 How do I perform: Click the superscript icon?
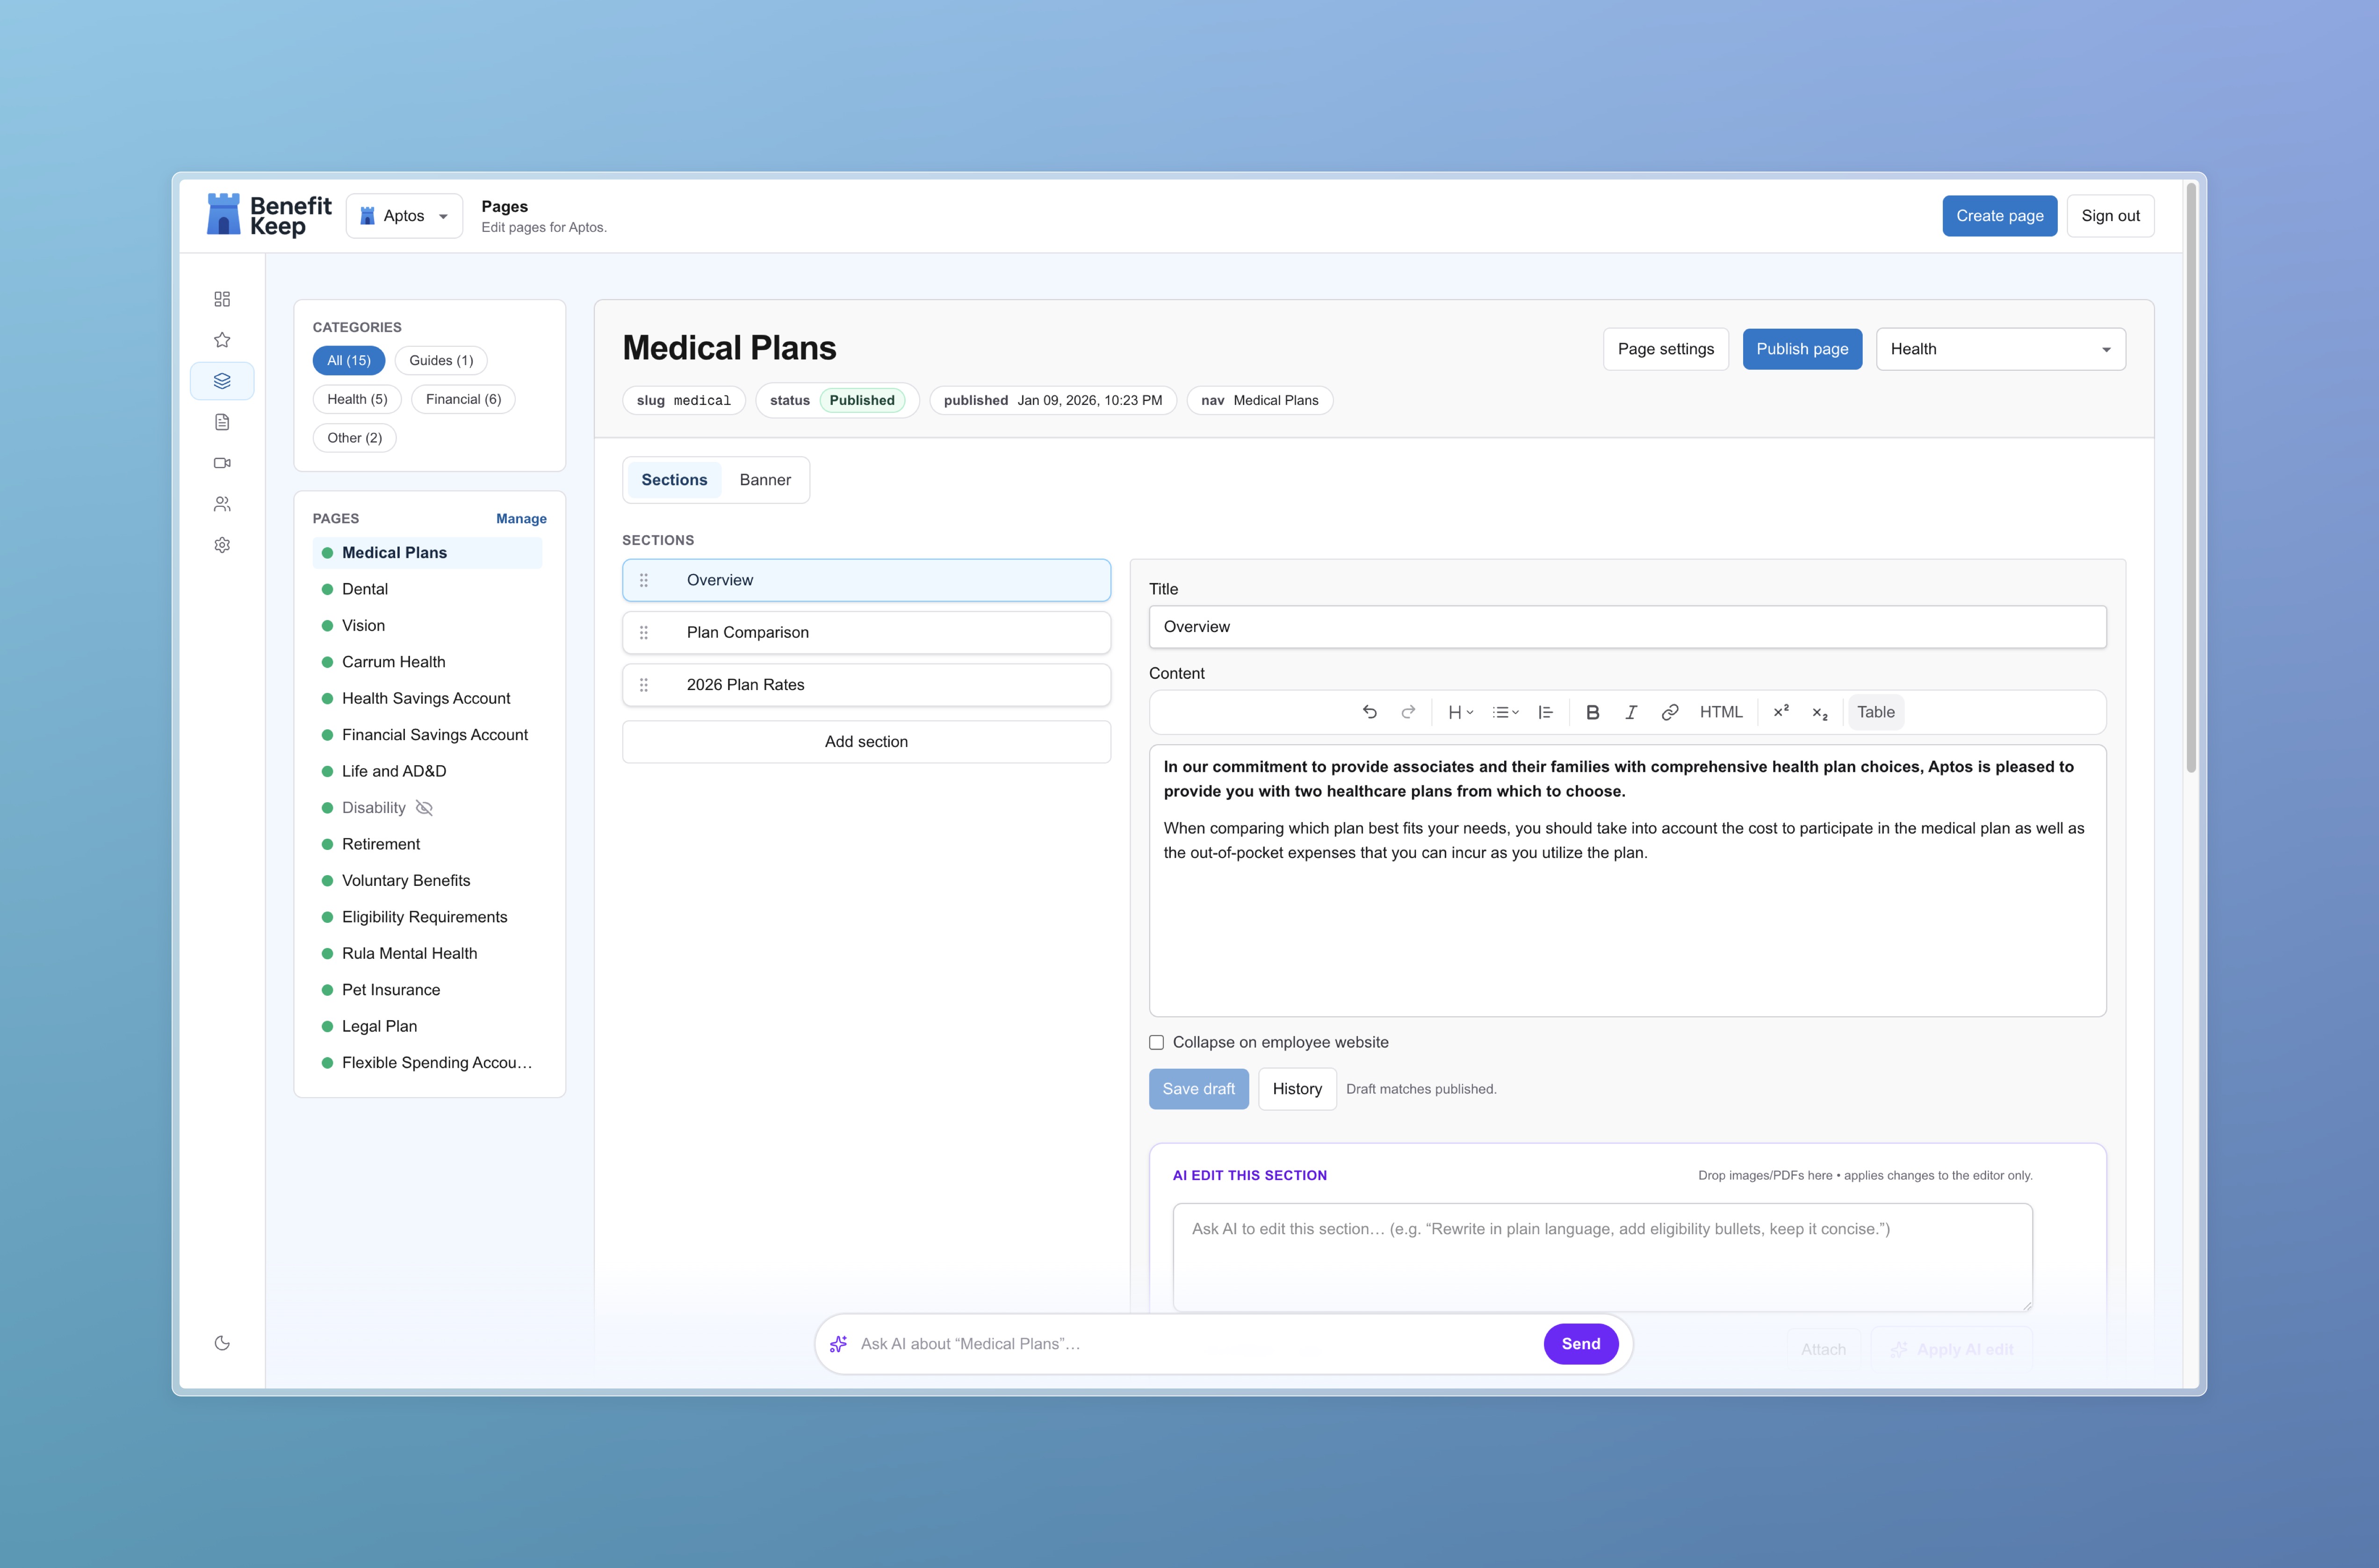pyautogui.click(x=1780, y=712)
